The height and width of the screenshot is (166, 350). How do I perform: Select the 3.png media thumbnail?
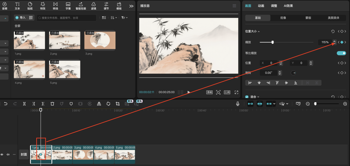(x=100, y=40)
